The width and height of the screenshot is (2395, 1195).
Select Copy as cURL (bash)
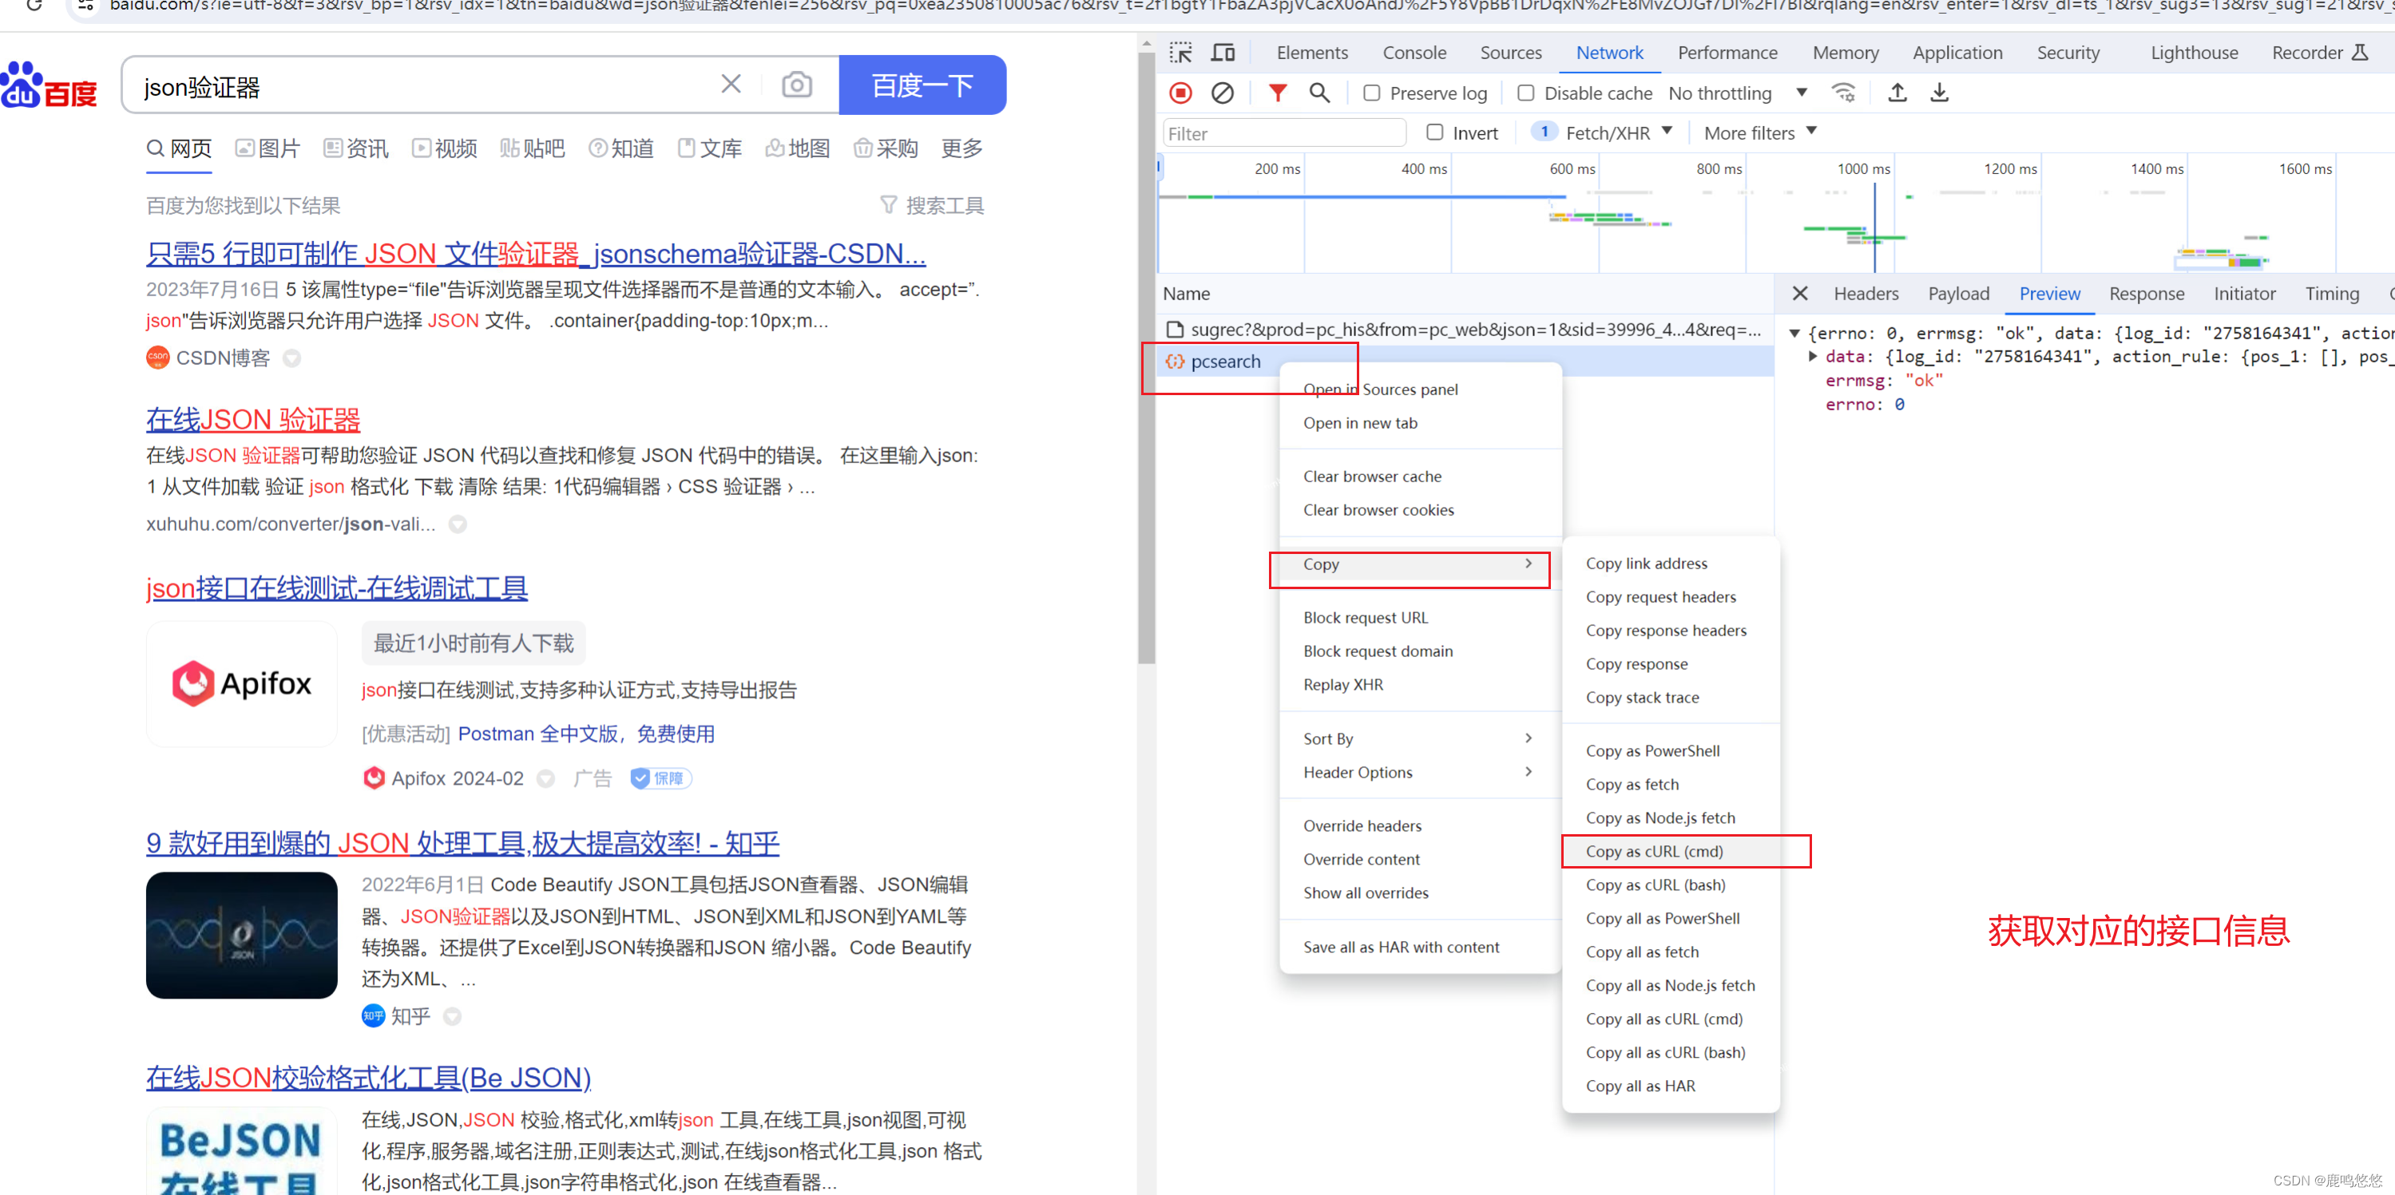(1671, 885)
